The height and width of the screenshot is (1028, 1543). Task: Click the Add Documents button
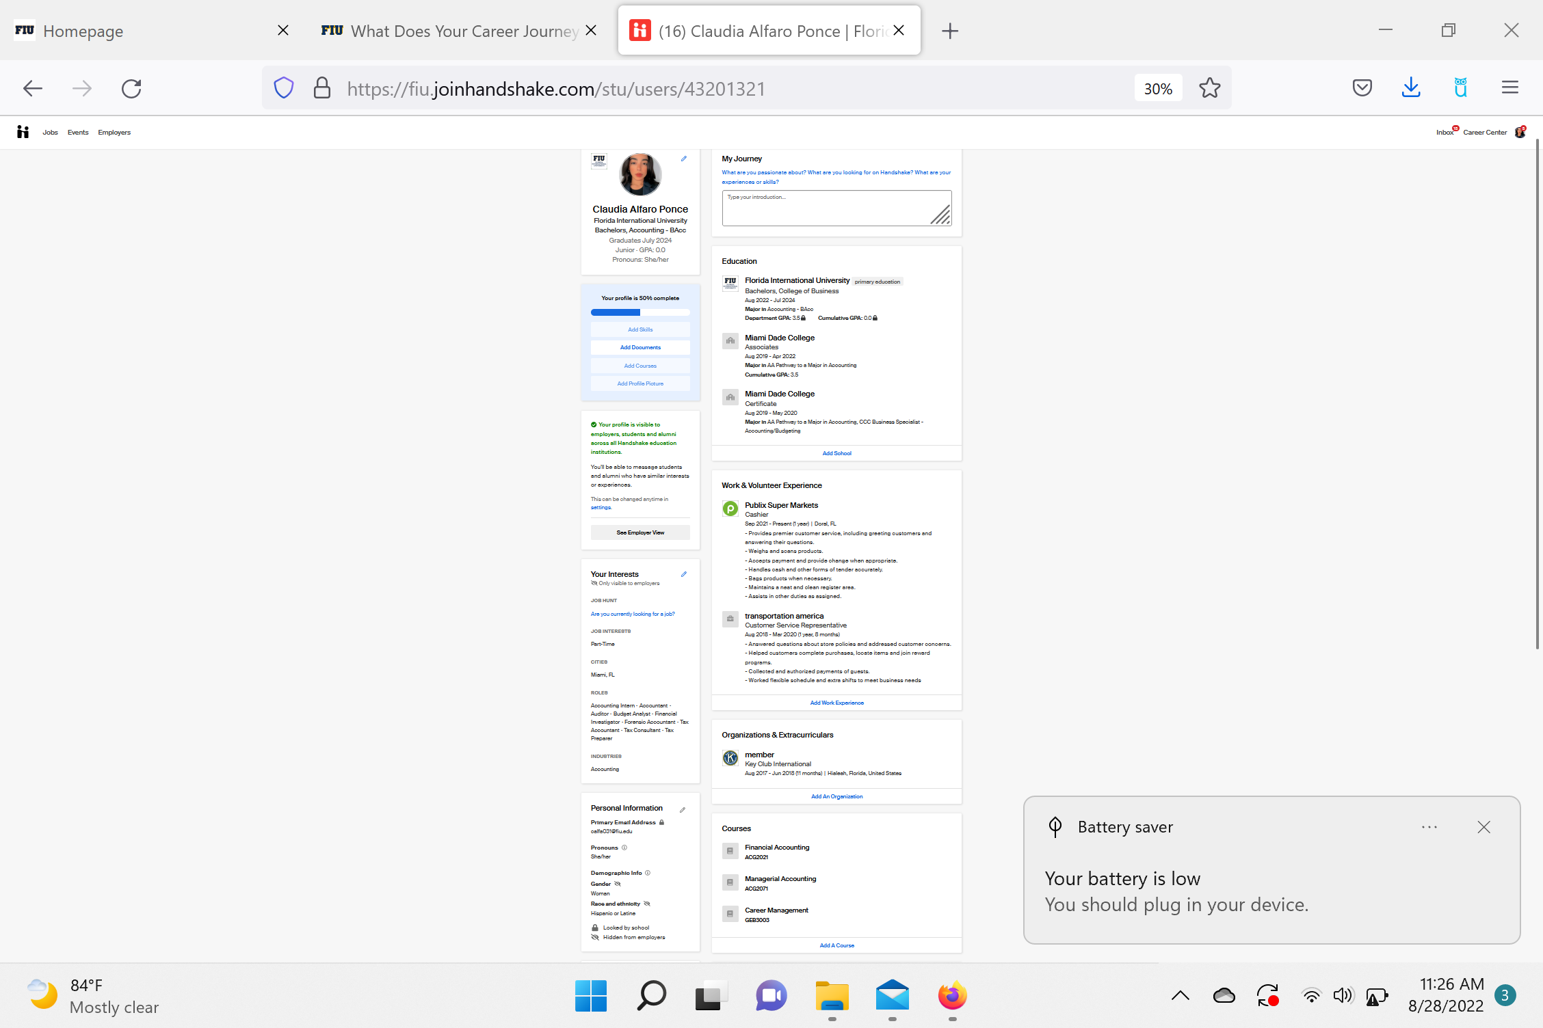click(x=640, y=347)
